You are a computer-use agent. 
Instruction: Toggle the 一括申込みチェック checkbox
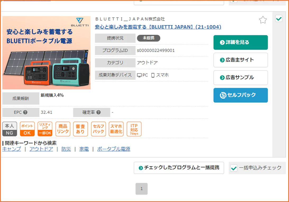pos(234,168)
